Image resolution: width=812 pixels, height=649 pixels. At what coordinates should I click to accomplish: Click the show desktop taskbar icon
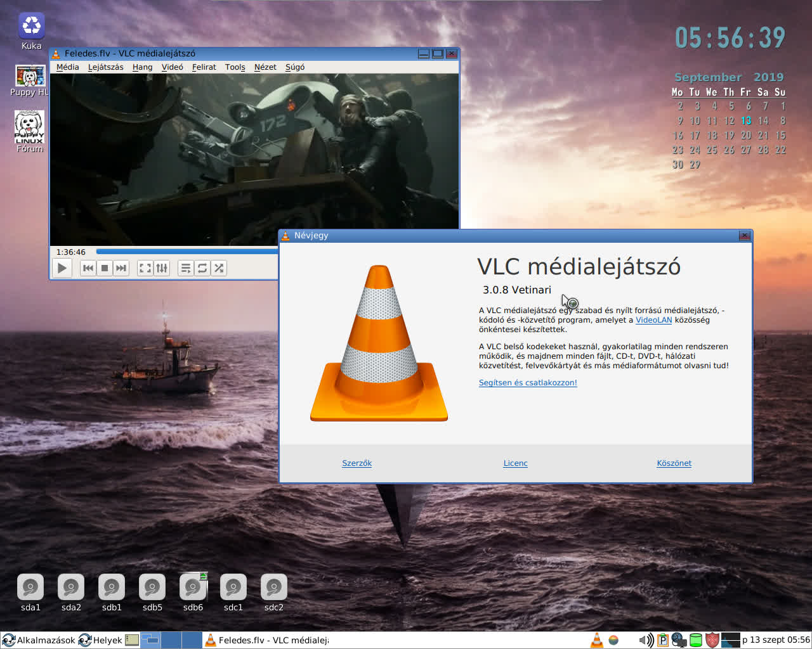tap(132, 640)
